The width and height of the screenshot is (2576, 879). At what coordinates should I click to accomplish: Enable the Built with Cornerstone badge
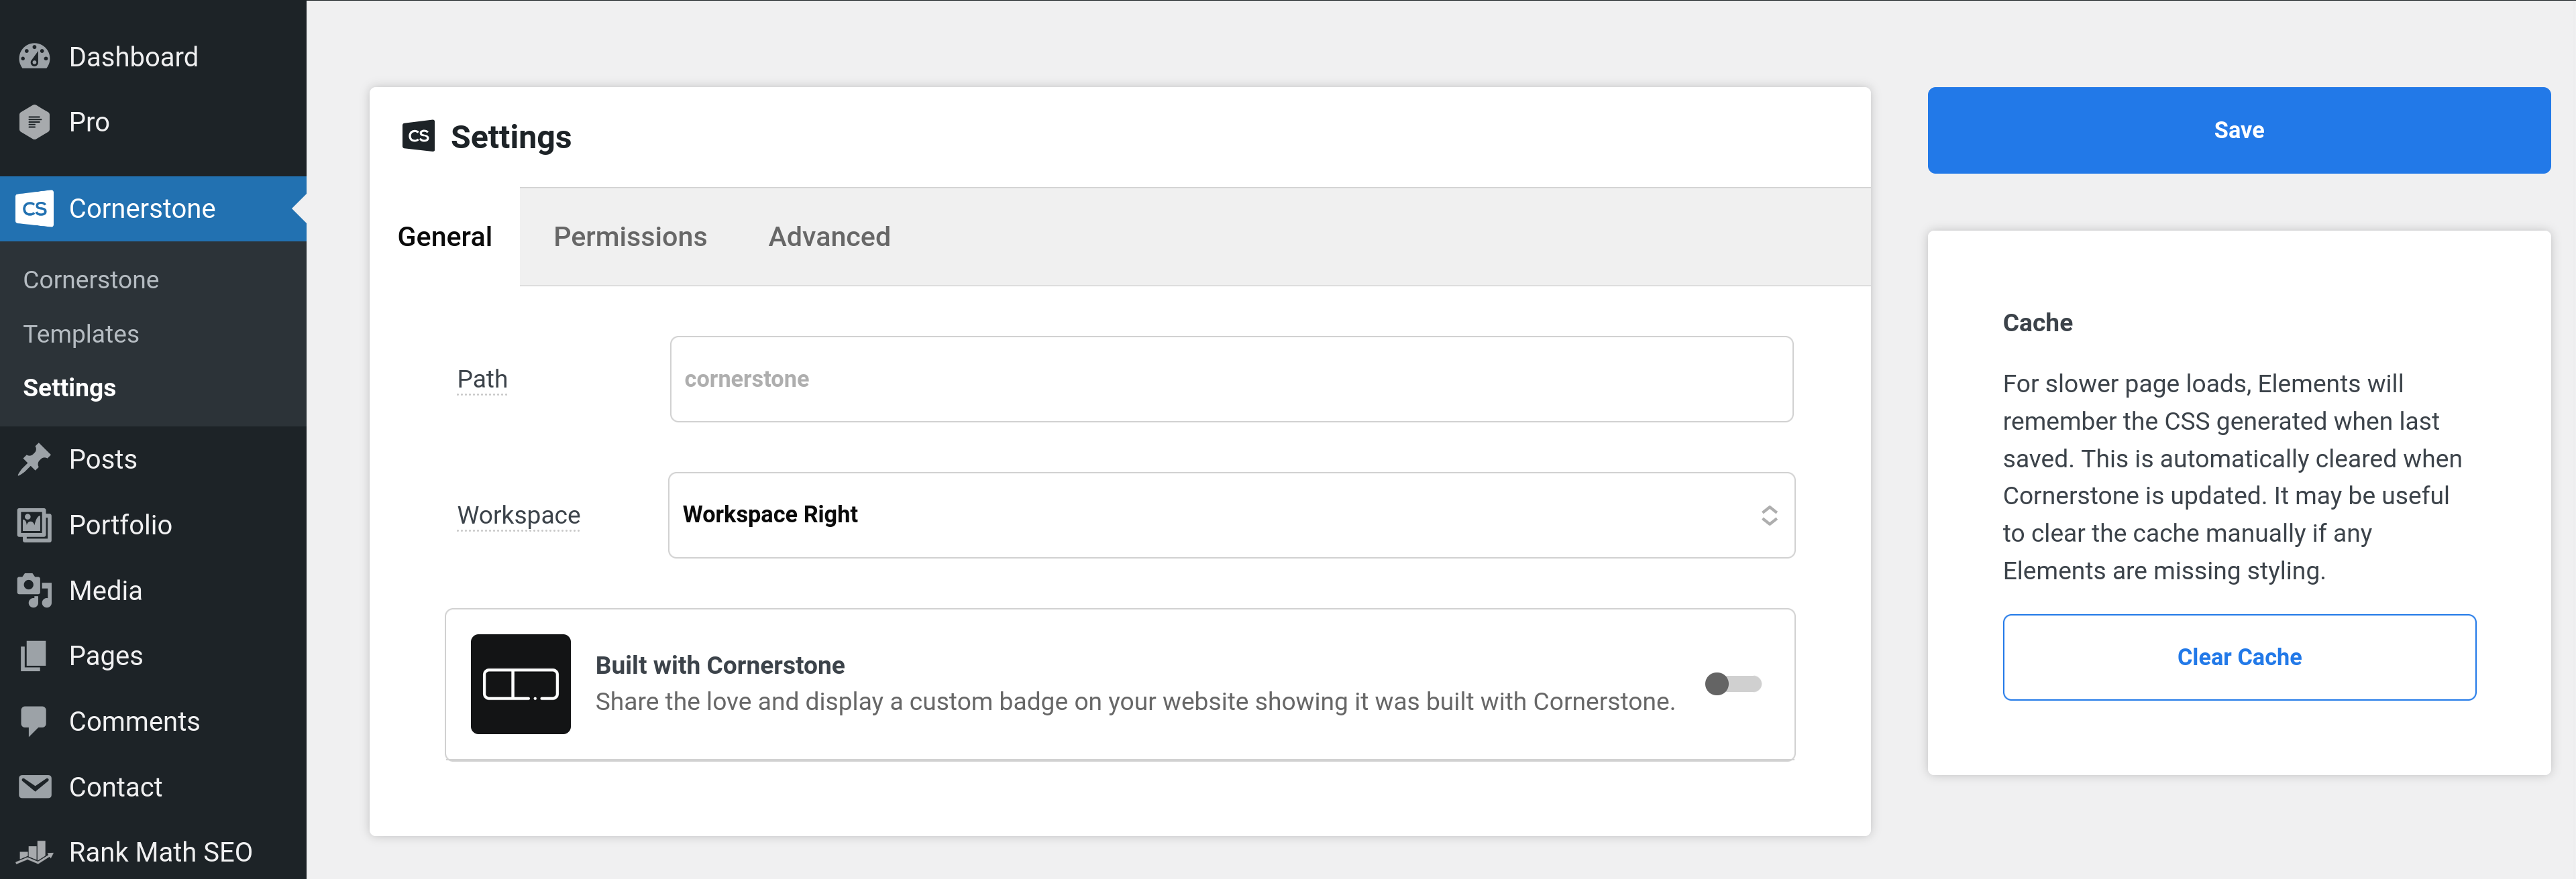pos(1732,684)
